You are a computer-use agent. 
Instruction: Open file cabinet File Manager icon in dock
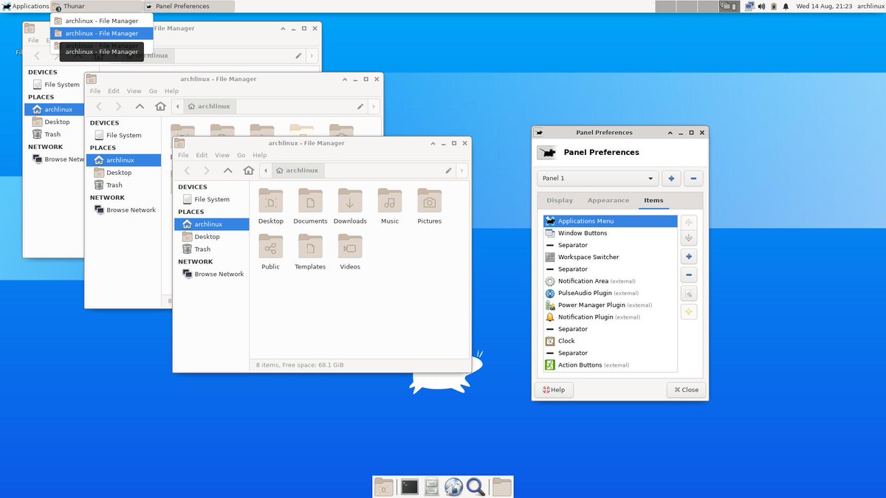[432, 486]
